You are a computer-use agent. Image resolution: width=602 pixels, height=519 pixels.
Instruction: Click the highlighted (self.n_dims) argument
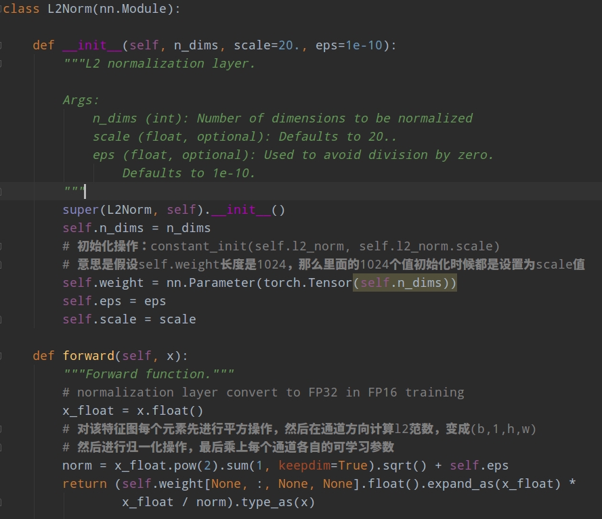405,283
